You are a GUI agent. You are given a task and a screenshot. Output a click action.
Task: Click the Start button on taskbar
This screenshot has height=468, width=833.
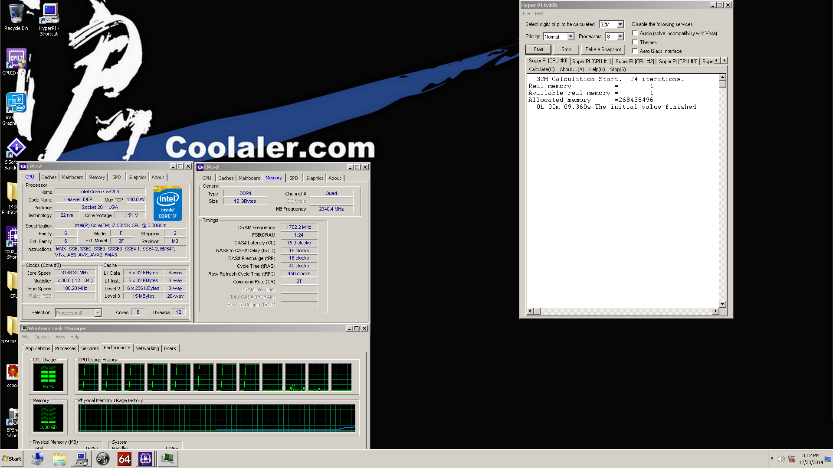pyautogui.click(x=12, y=459)
